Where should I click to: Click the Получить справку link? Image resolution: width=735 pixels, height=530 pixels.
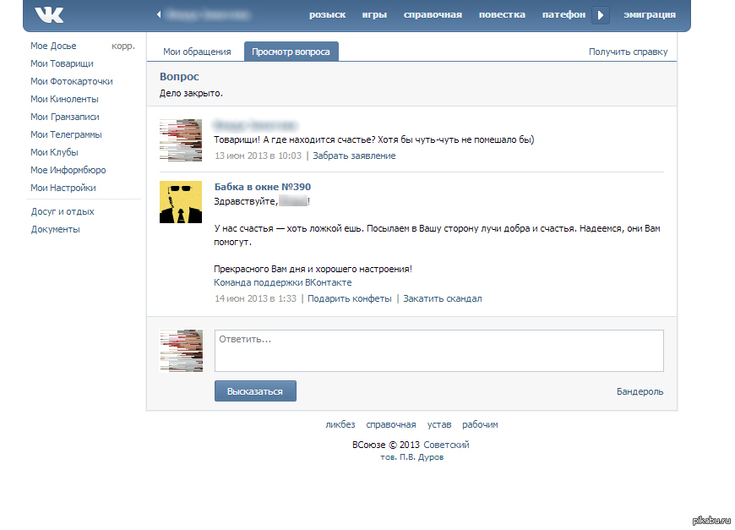(628, 52)
